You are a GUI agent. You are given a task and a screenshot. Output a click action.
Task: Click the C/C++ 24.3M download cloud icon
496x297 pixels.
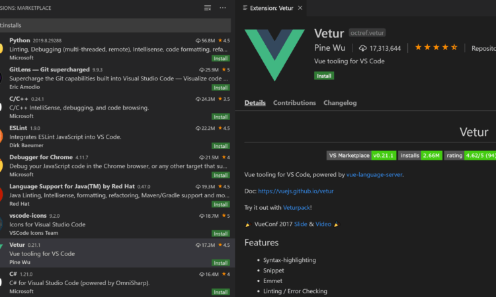198,99
